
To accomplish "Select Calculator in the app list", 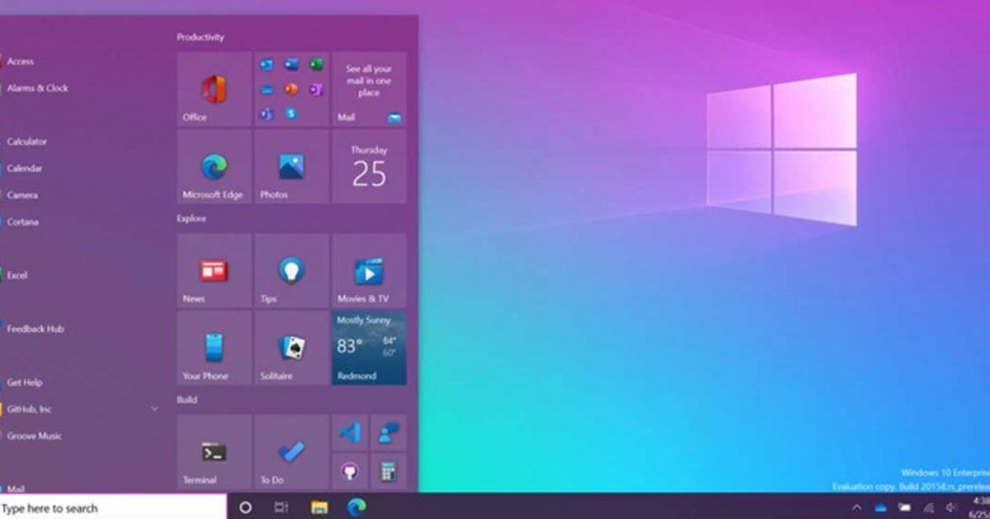I will click(27, 142).
